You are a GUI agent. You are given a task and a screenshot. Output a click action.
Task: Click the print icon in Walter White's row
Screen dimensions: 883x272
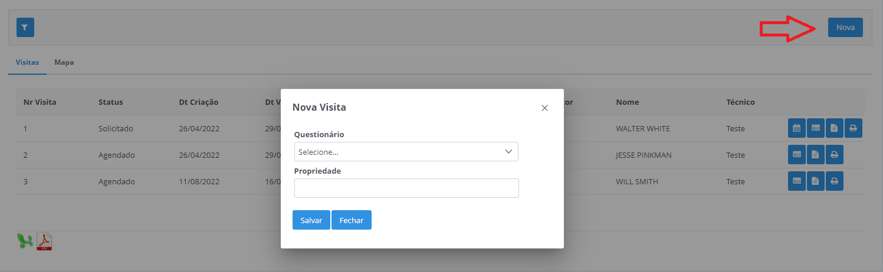tap(853, 128)
